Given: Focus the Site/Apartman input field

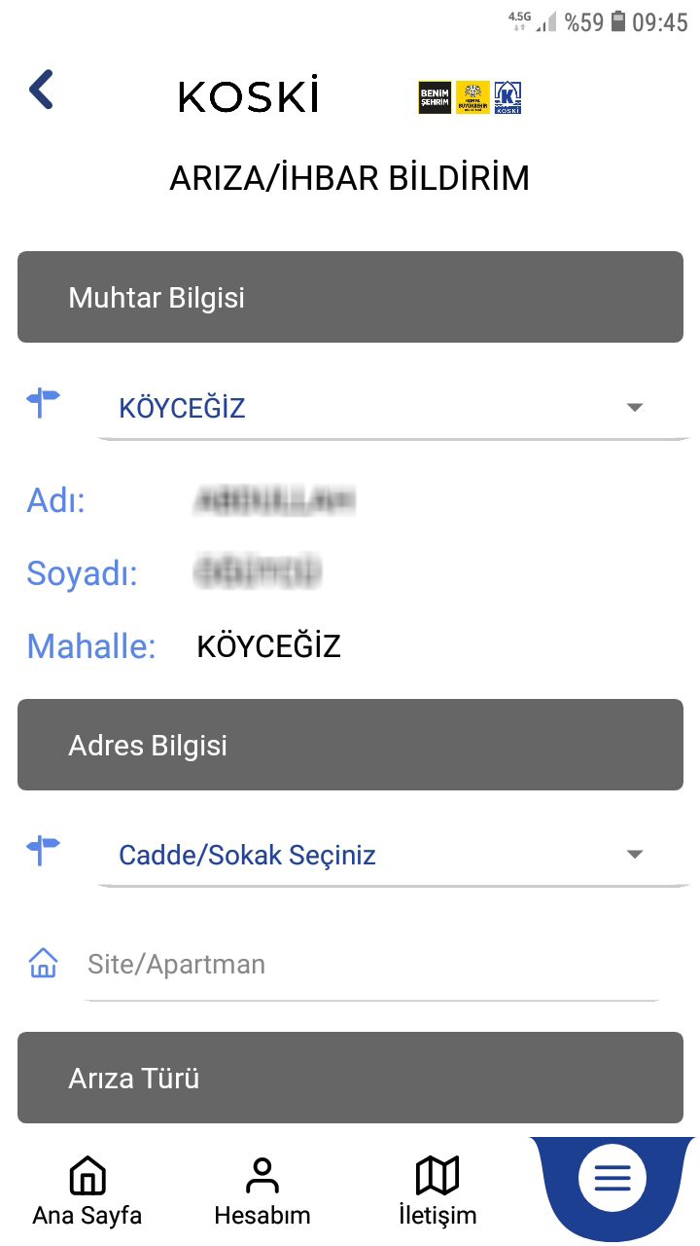Looking at the screenshot, I should coord(369,965).
